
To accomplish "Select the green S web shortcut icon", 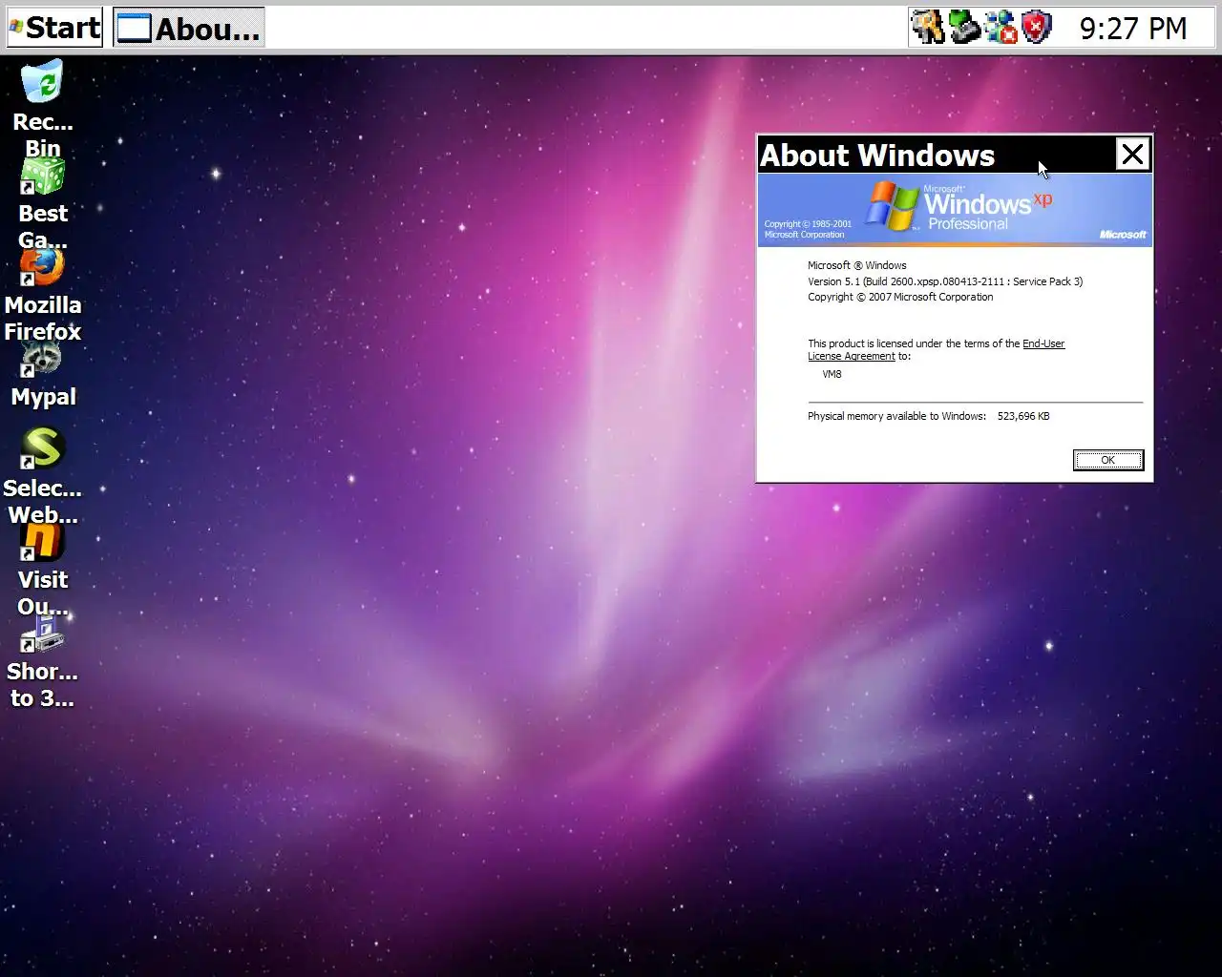I will 42,448.
